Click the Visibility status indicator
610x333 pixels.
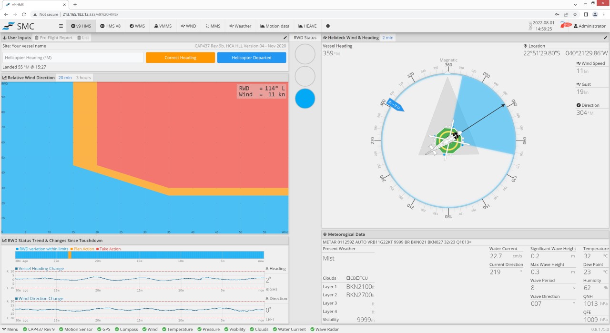pyautogui.click(x=234, y=329)
